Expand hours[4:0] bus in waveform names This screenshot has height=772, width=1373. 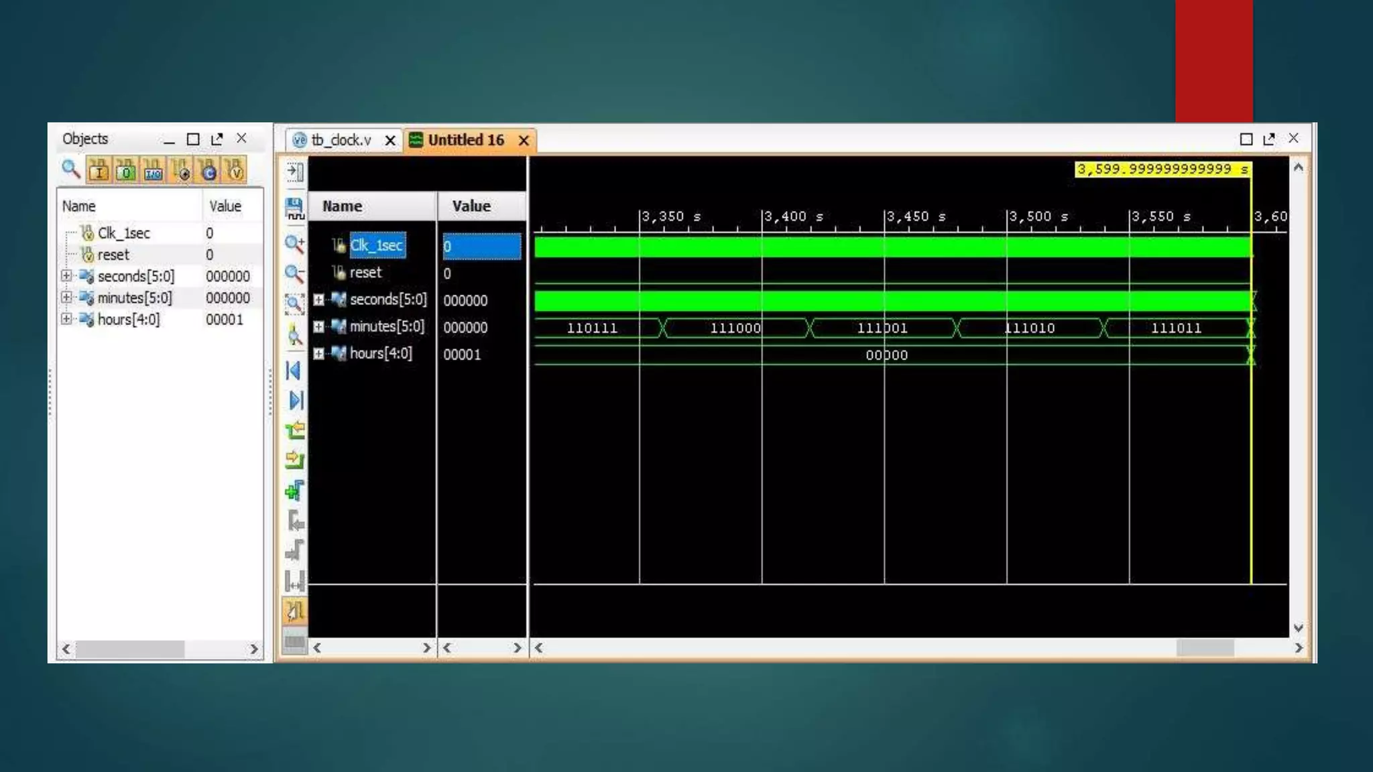click(x=319, y=354)
